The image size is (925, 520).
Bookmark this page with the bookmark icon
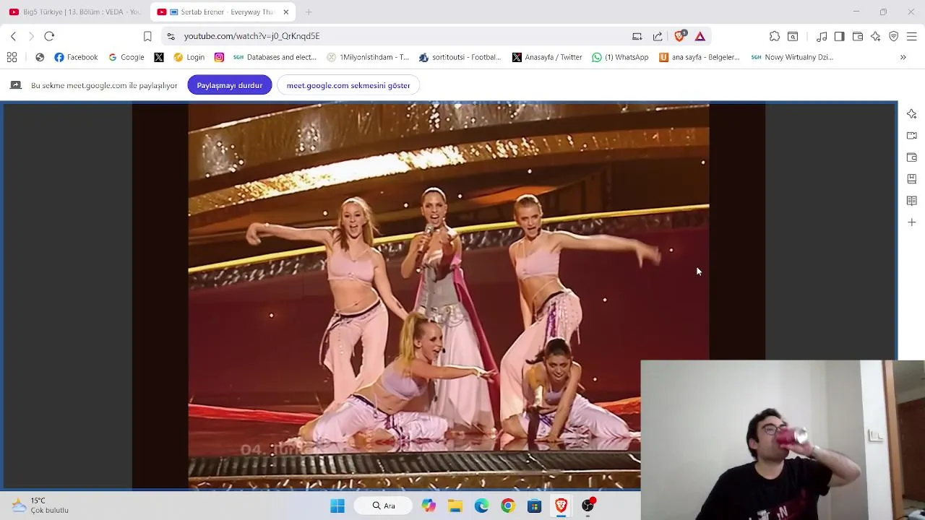(x=147, y=36)
